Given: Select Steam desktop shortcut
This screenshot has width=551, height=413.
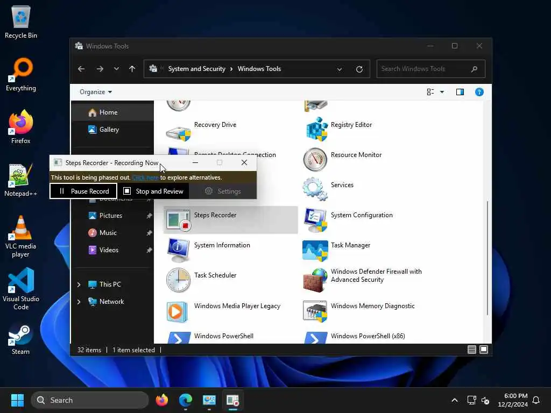Looking at the screenshot, I should click(x=21, y=340).
